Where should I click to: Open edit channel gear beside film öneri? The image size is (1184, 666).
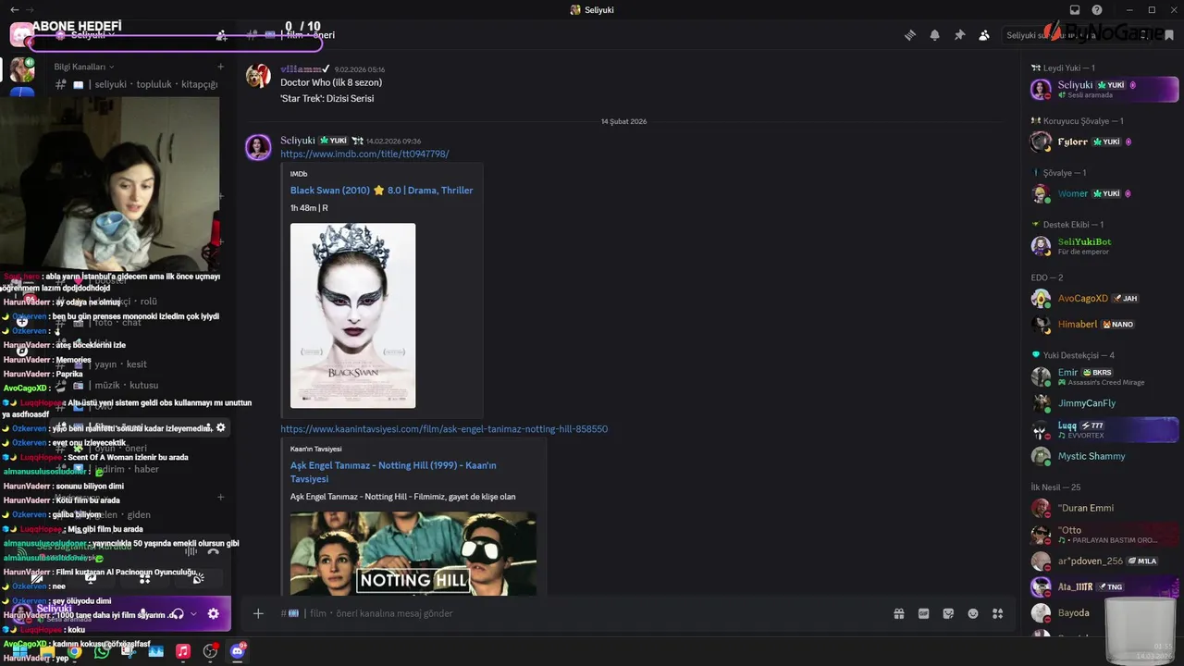point(220,428)
